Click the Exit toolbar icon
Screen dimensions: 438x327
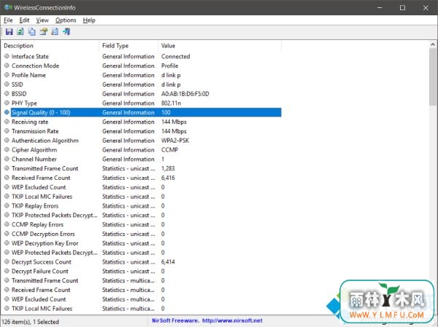[x=66, y=31]
